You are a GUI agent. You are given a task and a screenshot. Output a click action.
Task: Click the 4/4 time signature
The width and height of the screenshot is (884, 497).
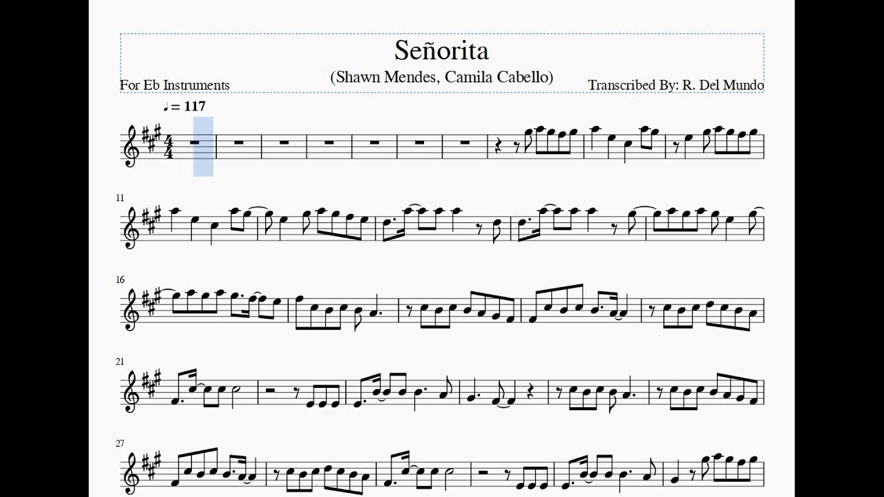pos(169,148)
